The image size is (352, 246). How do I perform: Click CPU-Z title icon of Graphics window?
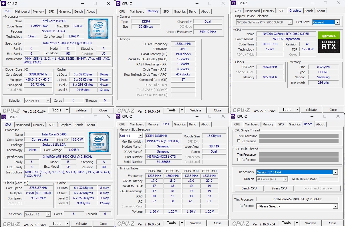point(234,3)
